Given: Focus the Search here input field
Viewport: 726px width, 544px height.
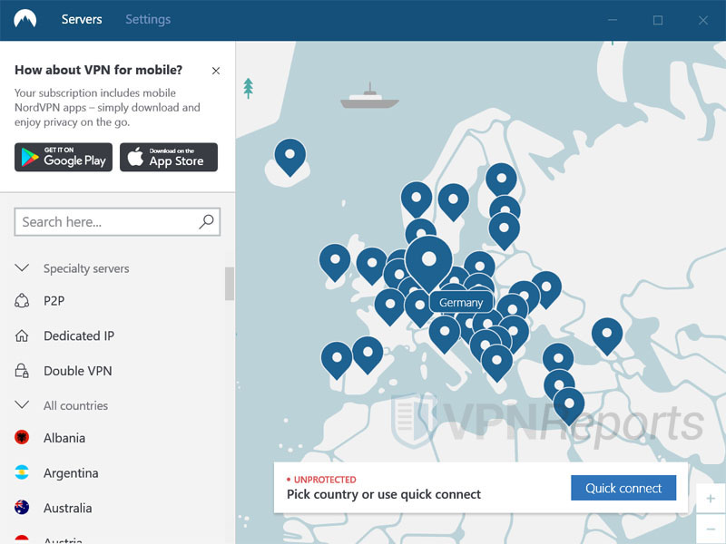Looking at the screenshot, I should pyautogui.click(x=117, y=222).
